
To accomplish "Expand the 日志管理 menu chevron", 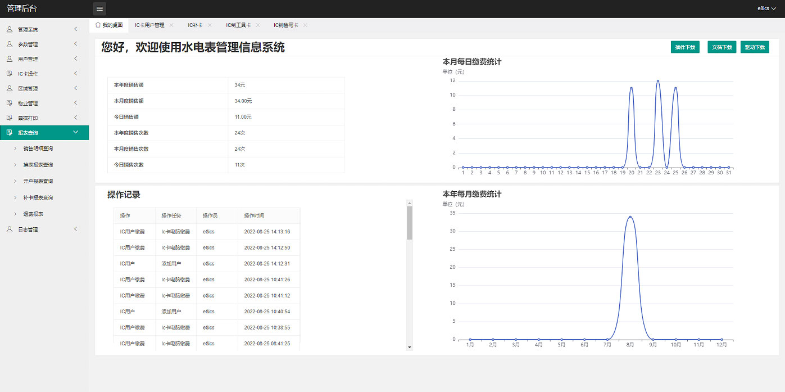I will point(76,229).
